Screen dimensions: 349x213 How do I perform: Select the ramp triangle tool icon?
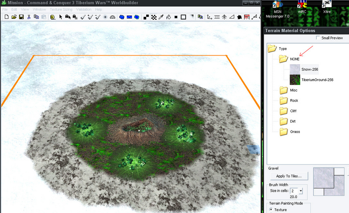(x=232, y=17)
